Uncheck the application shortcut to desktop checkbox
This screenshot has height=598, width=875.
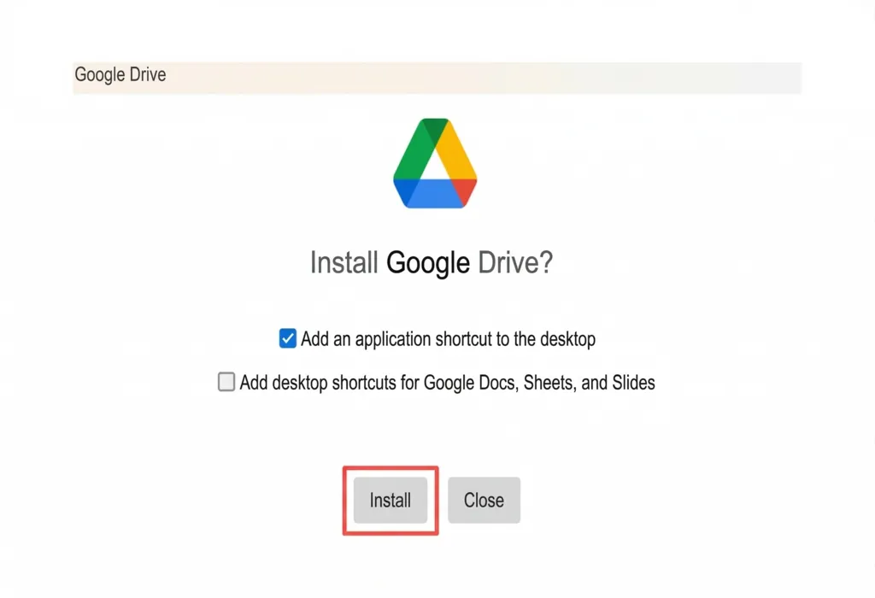coord(288,338)
